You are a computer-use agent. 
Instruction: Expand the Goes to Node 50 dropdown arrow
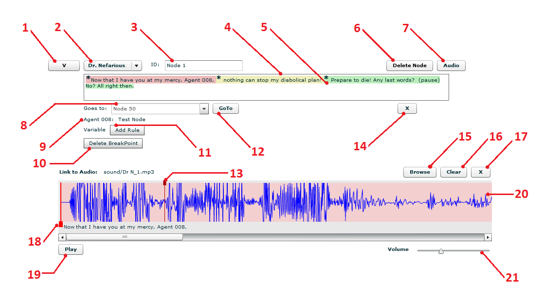pos(204,109)
